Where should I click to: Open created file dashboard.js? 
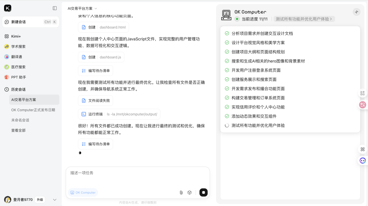click(101, 57)
